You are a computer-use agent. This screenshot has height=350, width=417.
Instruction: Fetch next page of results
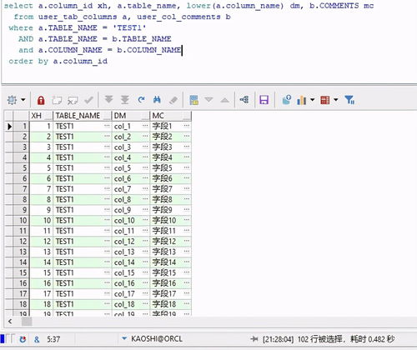tap(108, 99)
